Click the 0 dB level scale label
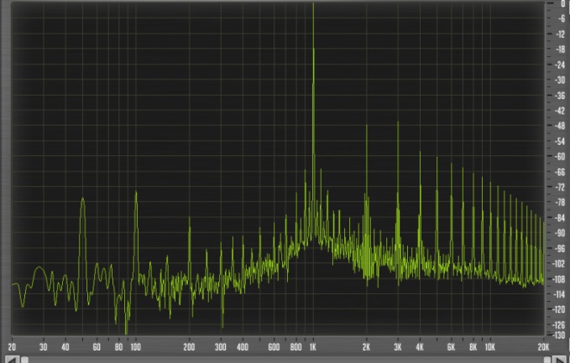570x363 pixels. coord(562,3)
